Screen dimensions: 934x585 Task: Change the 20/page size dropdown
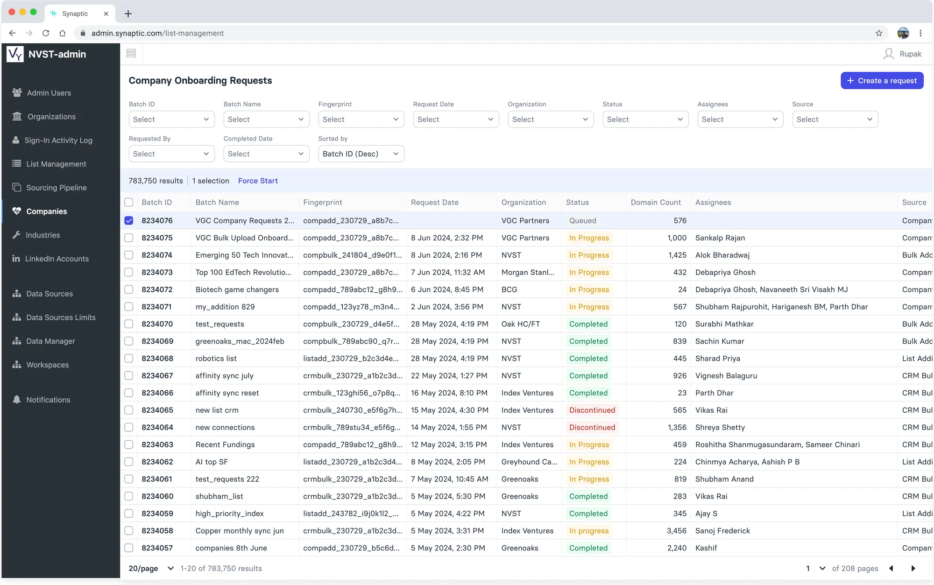pyautogui.click(x=151, y=568)
